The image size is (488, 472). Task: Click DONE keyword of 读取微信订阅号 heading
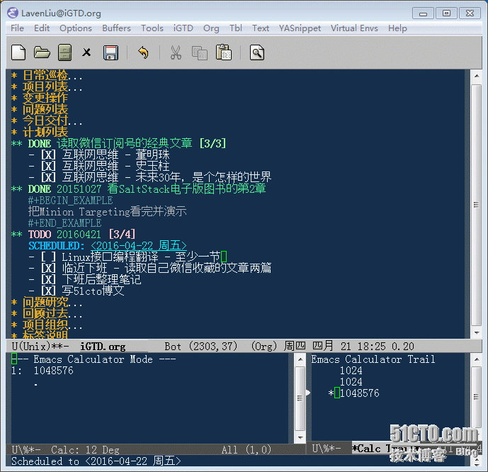pos(40,144)
